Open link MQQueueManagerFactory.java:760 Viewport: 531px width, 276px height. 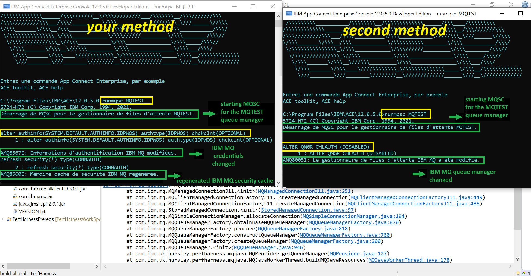coord(345,235)
